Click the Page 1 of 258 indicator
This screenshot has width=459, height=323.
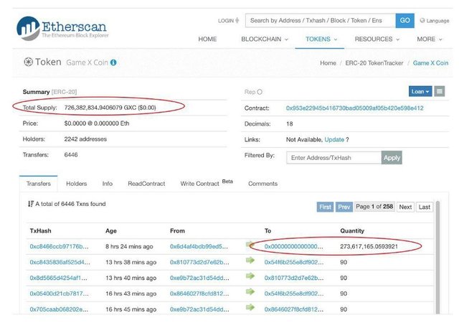[374, 207]
